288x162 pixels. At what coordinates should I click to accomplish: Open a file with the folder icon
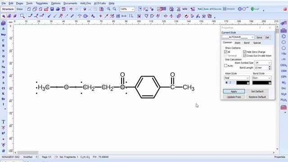point(46,9)
